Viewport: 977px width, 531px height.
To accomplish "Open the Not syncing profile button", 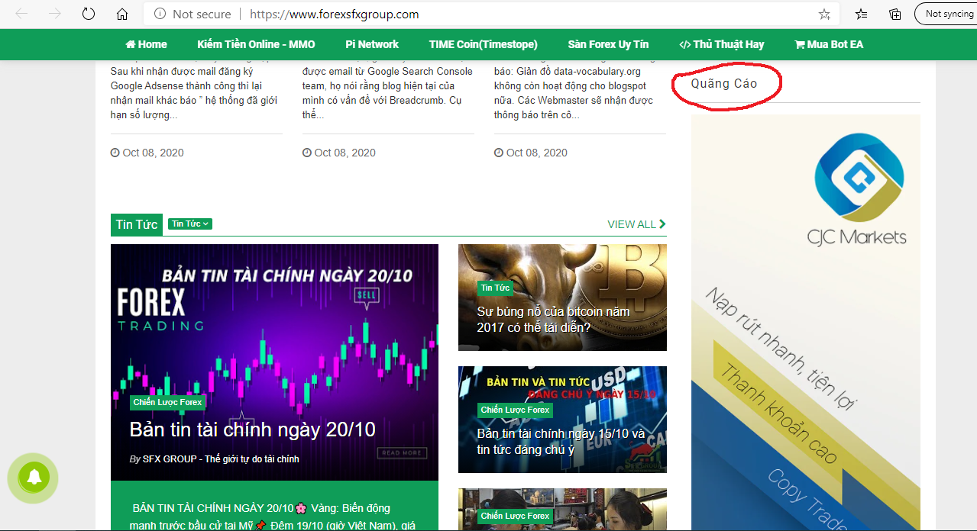I will (x=946, y=14).
